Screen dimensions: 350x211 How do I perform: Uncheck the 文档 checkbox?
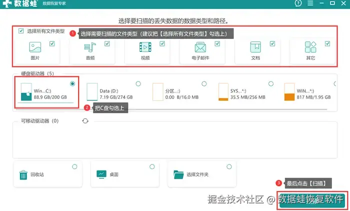tap(272, 43)
